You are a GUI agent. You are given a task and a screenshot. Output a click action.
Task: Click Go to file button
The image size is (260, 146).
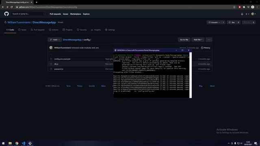click(184, 40)
